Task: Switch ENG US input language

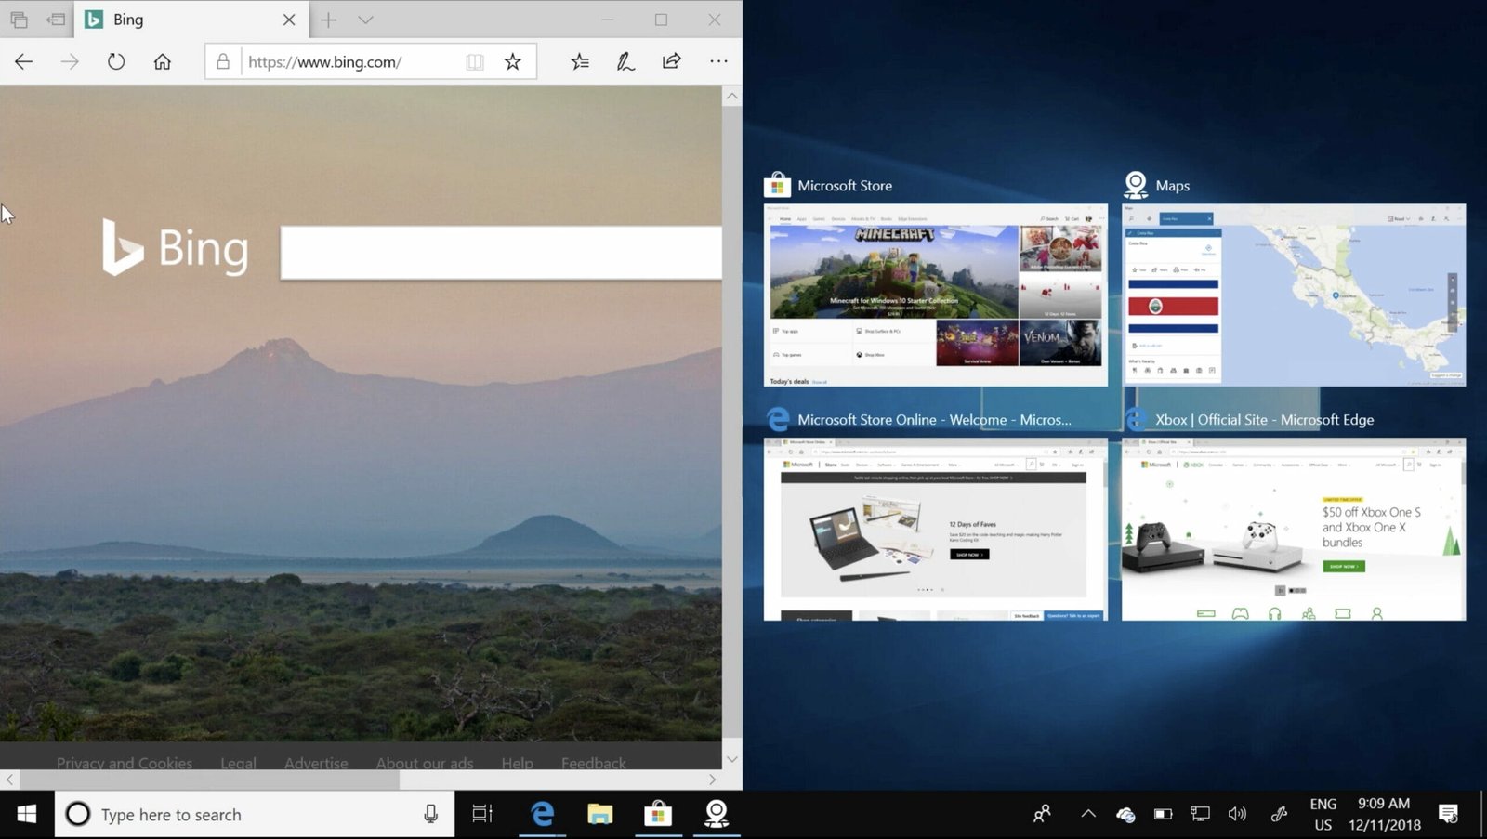Action: coord(1323,815)
